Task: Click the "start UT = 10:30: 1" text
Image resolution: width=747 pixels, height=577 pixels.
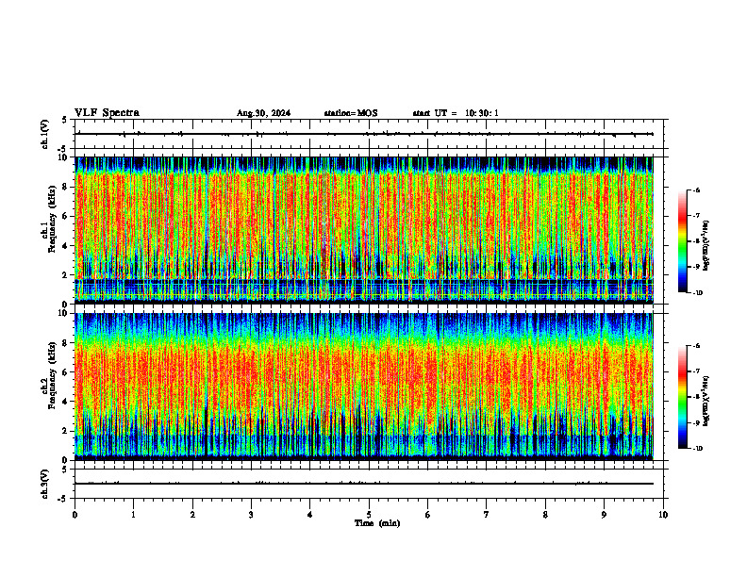Action: [x=456, y=113]
